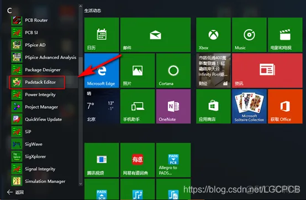
Task: Launch the SiP app icon
Action: tap(17, 132)
